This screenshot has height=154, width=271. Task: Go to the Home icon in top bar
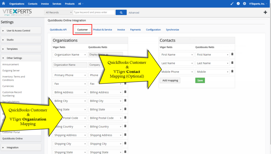pos(4,3)
